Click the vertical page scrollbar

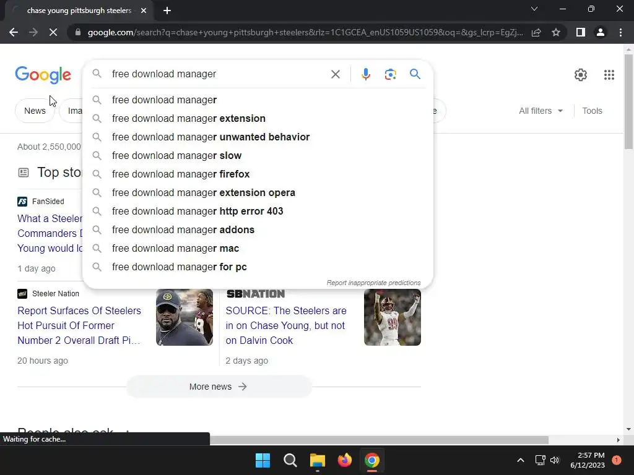tap(628, 102)
